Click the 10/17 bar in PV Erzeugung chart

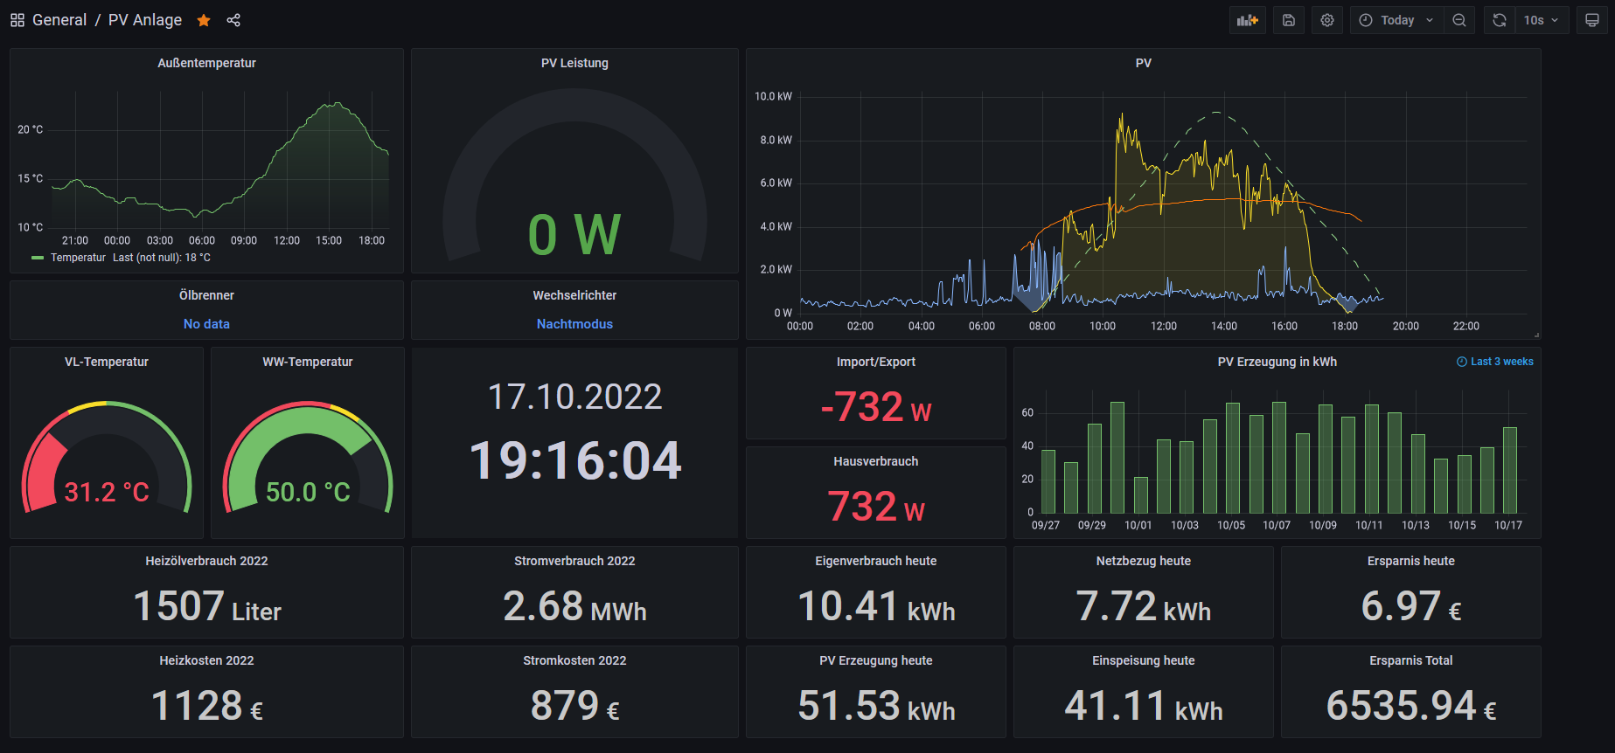click(1509, 470)
